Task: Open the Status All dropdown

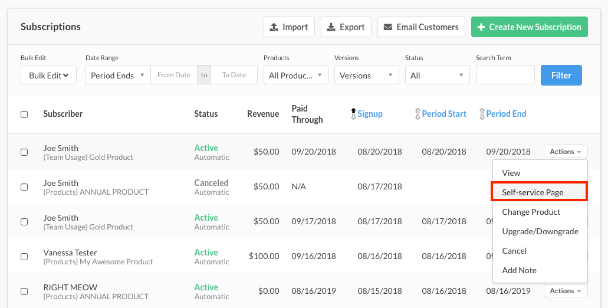Action: click(438, 76)
